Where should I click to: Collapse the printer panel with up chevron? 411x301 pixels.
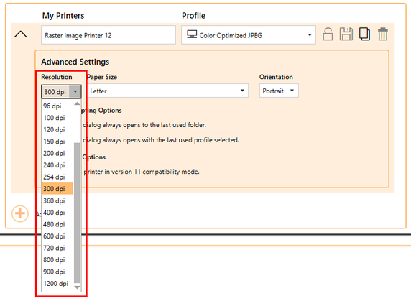point(20,34)
